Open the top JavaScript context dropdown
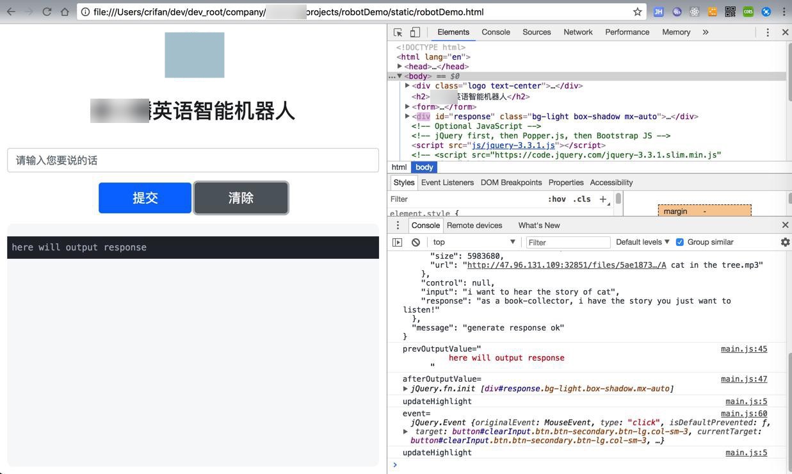792x474 pixels. coord(474,242)
